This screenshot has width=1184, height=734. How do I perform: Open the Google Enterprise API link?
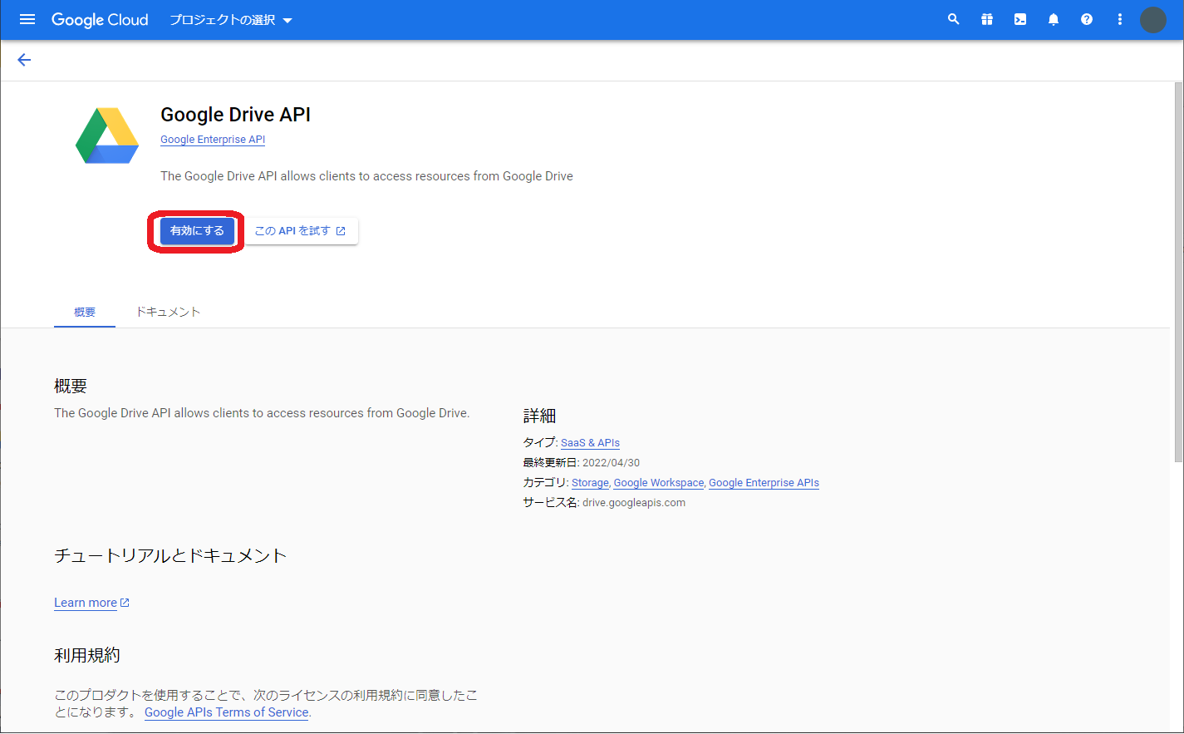click(212, 139)
